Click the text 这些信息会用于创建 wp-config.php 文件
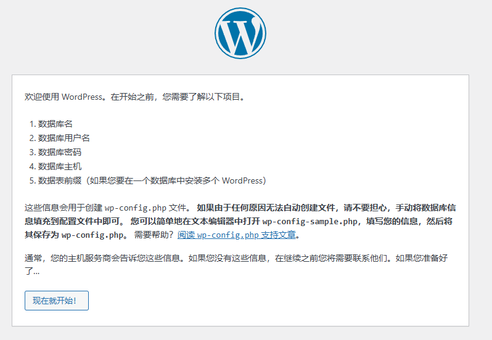This screenshot has height=340, width=492. pyautogui.click(x=108, y=208)
